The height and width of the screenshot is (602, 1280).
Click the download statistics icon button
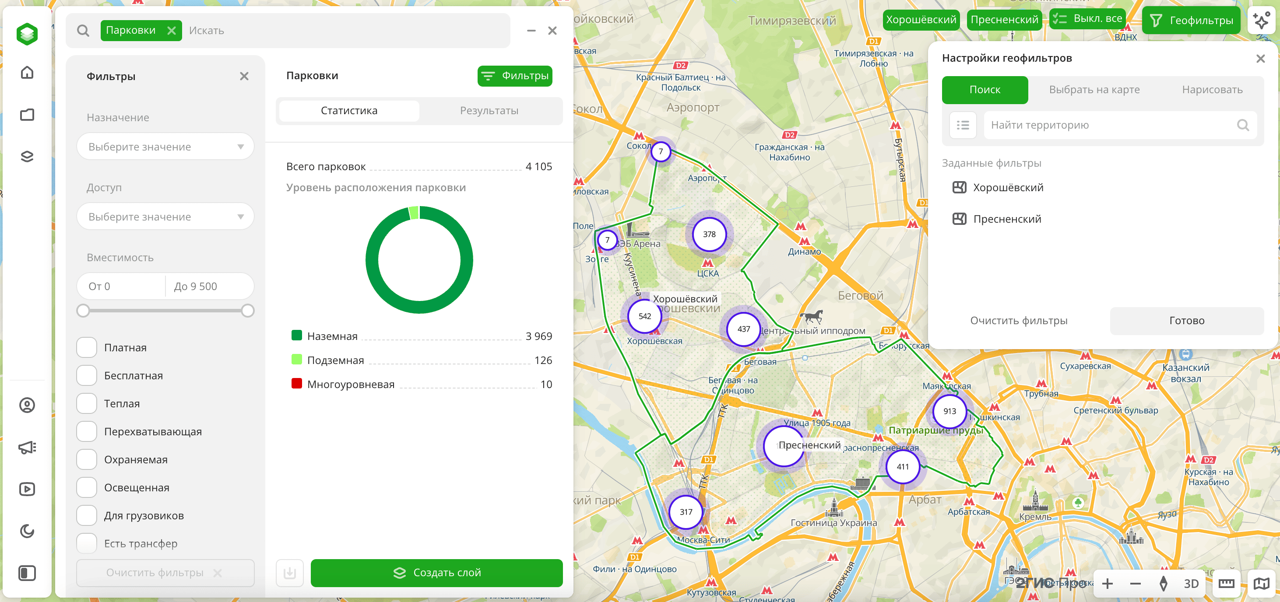[x=290, y=573]
